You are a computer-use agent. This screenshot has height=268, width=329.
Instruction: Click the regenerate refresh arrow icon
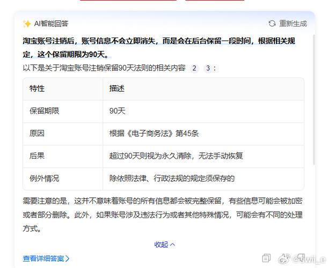pos(272,24)
